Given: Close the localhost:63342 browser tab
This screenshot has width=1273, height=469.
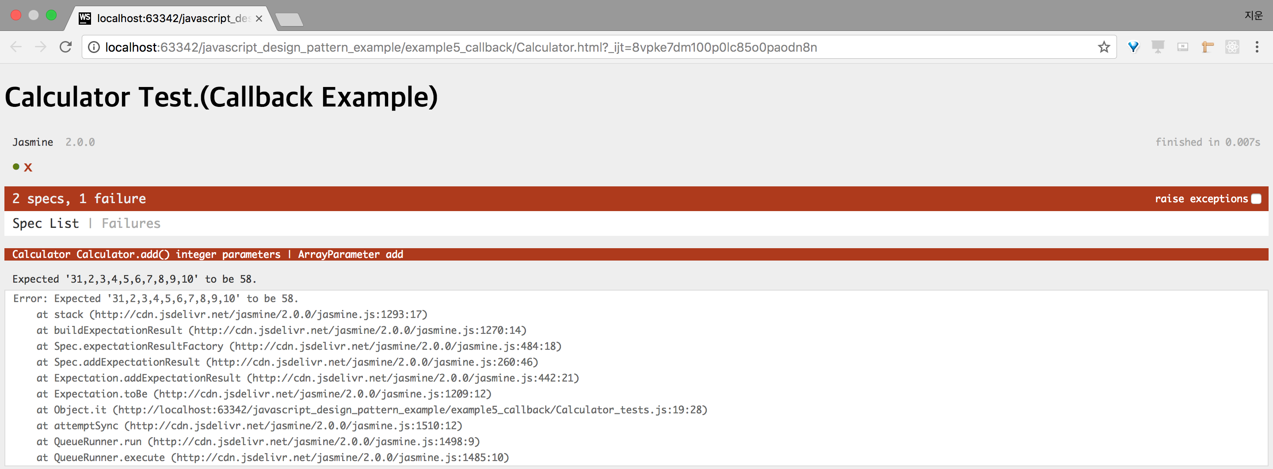Looking at the screenshot, I should pos(259,18).
